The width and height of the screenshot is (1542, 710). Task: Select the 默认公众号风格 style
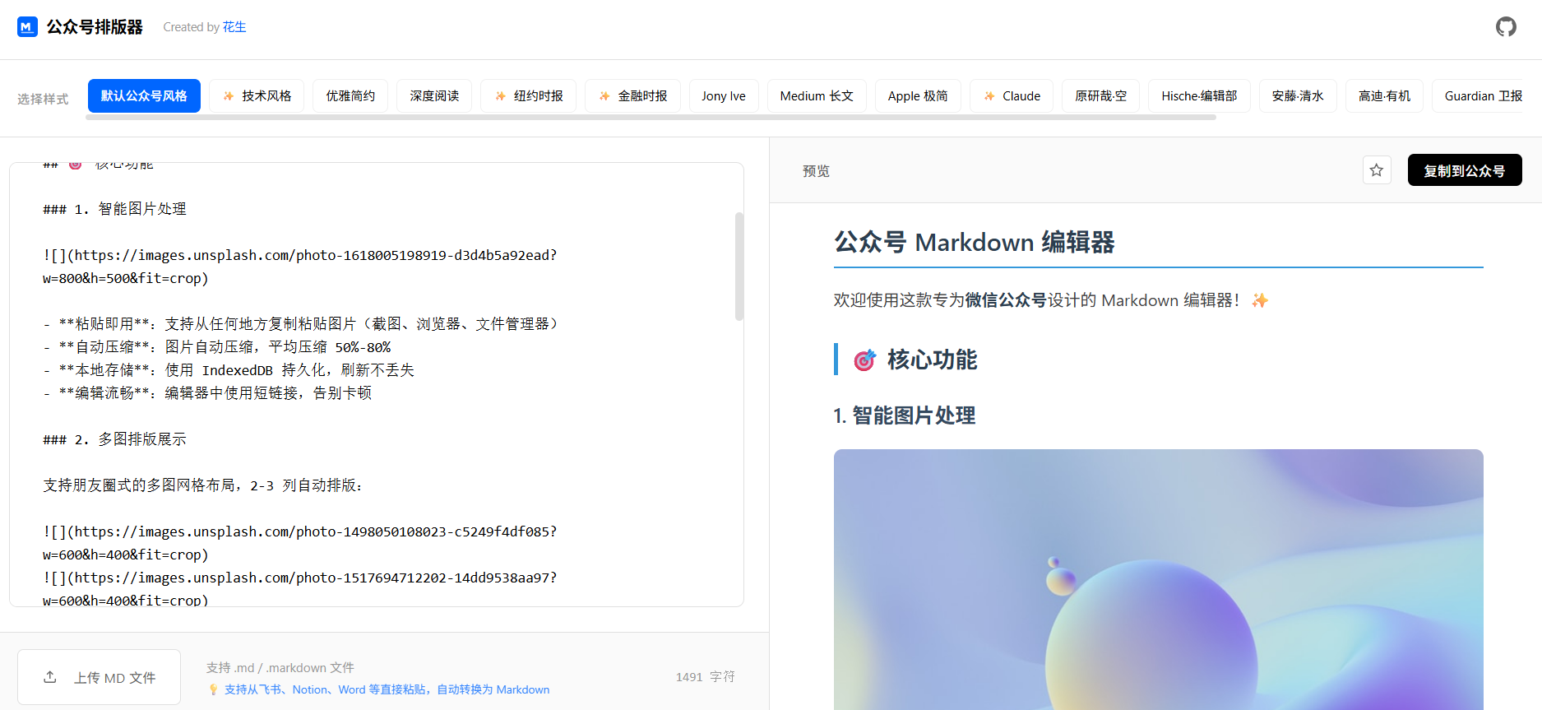pos(144,96)
